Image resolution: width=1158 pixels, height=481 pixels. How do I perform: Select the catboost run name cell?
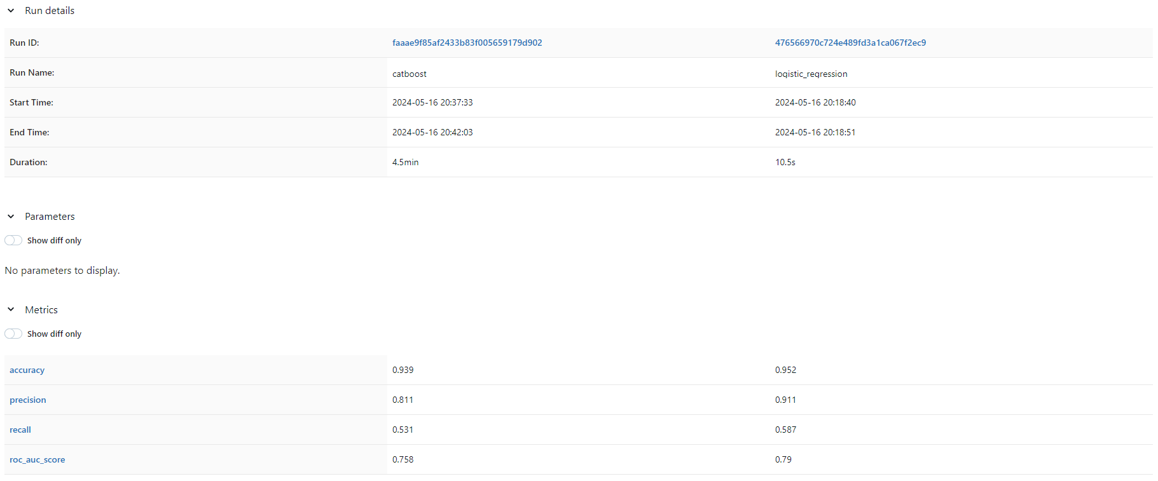[410, 74]
